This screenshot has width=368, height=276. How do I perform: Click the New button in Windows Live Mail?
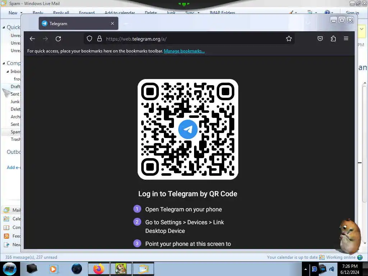(x=13, y=13)
